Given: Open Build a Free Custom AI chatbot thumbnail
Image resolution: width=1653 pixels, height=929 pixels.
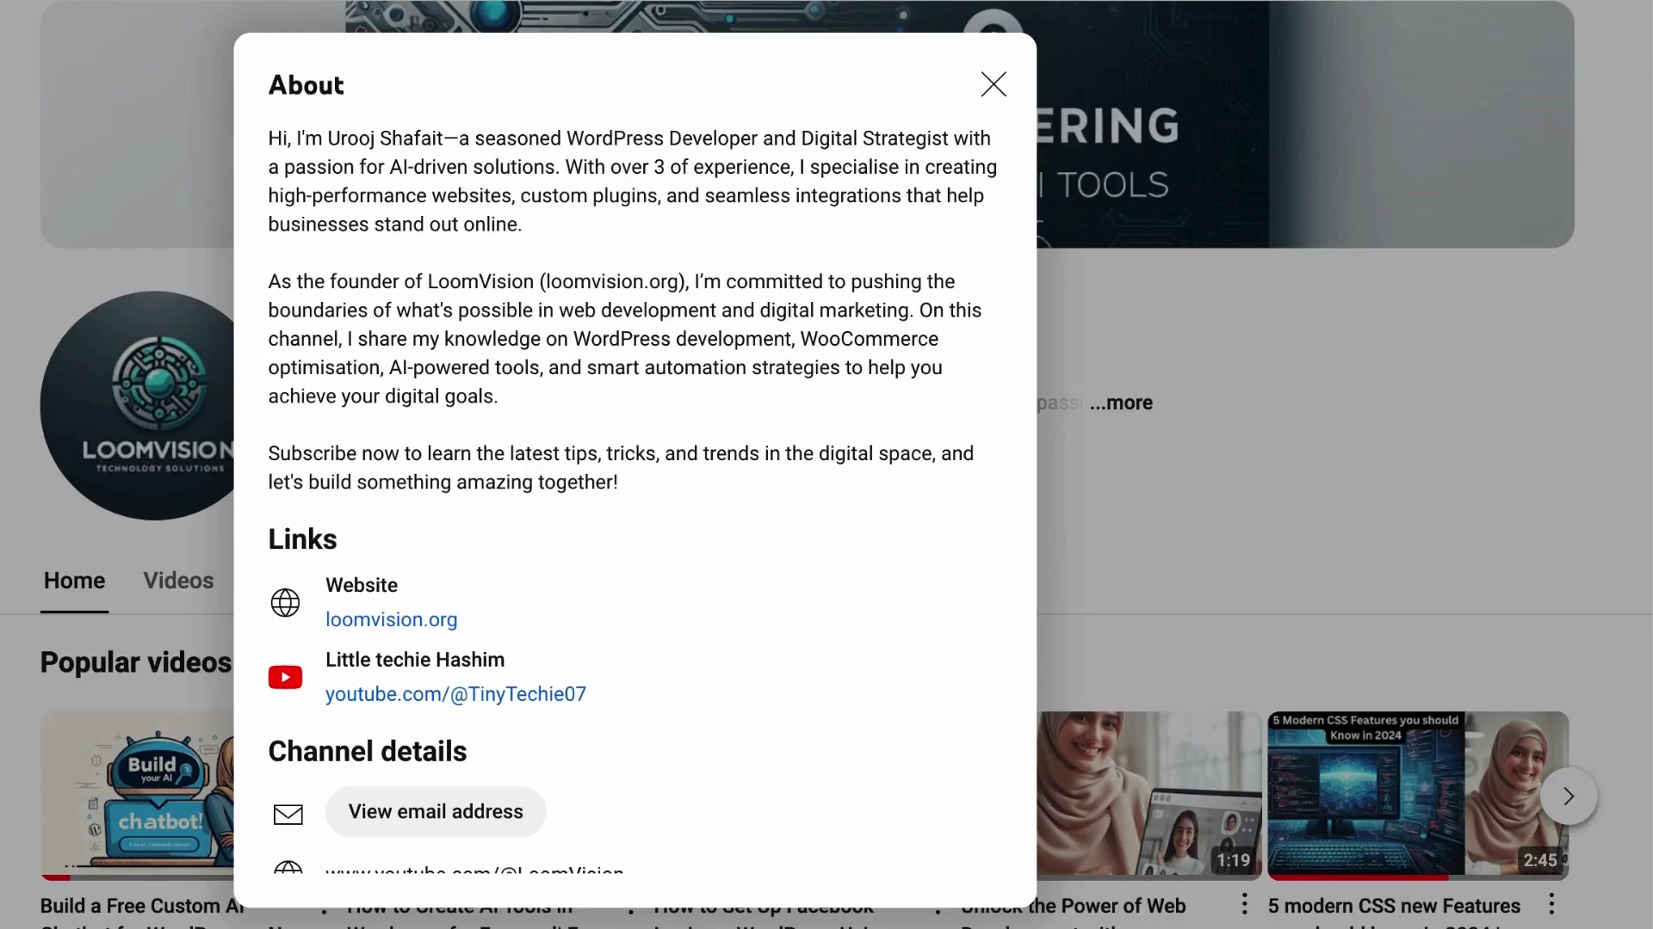Looking at the screenshot, I should click(x=138, y=795).
